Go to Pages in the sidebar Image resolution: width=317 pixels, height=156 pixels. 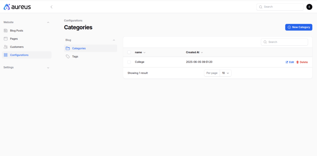click(27, 39)
